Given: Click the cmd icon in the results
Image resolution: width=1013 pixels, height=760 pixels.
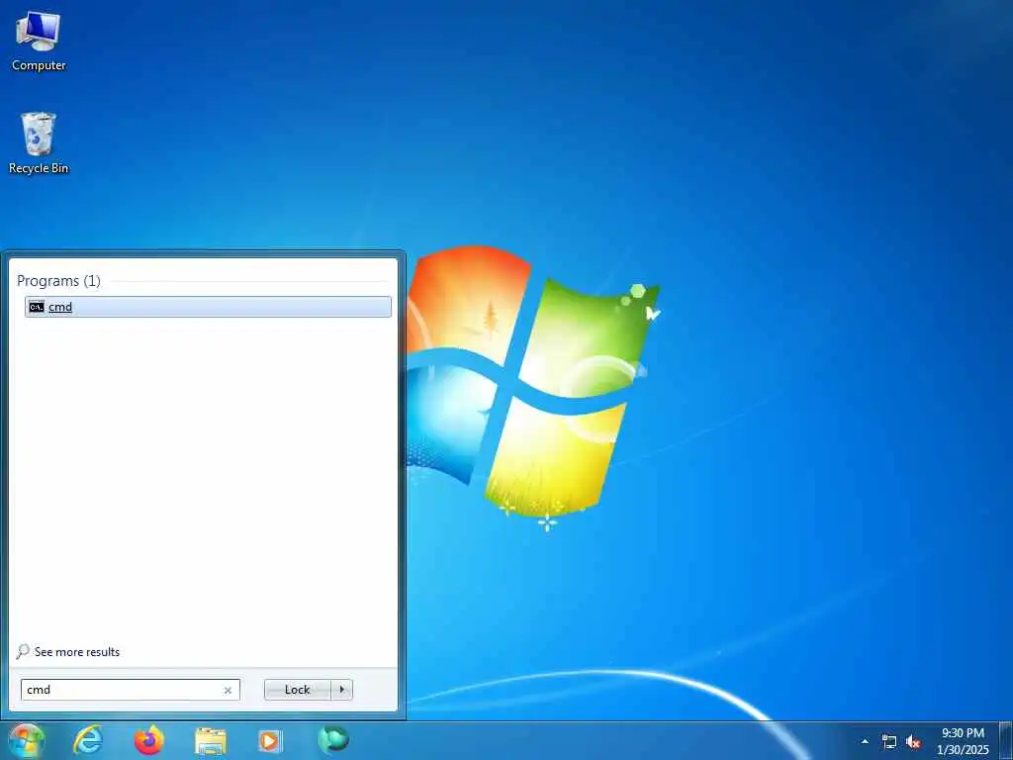Looking at the screenshot, I should (37, 307).
